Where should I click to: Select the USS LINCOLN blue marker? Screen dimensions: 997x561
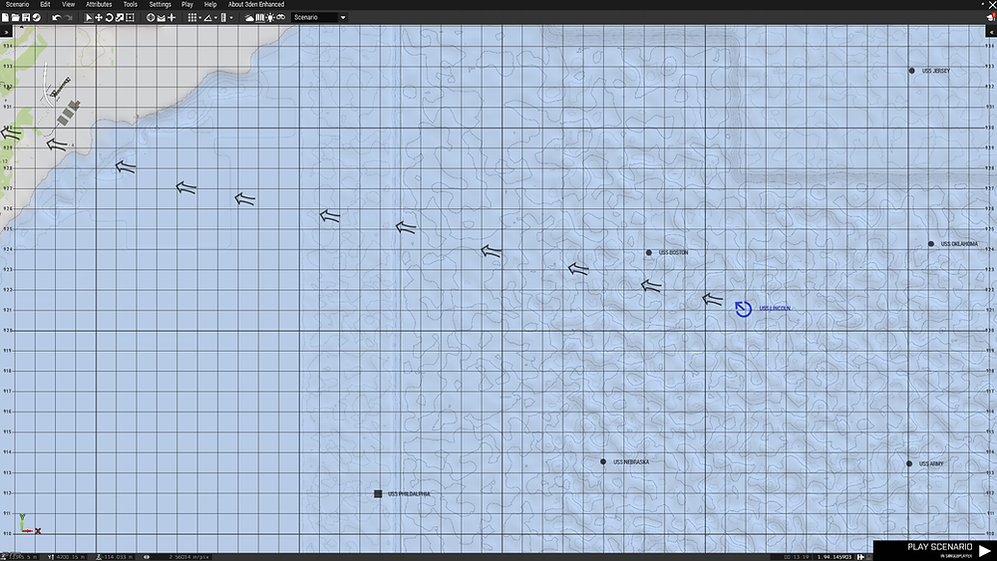tap(744, 310)
